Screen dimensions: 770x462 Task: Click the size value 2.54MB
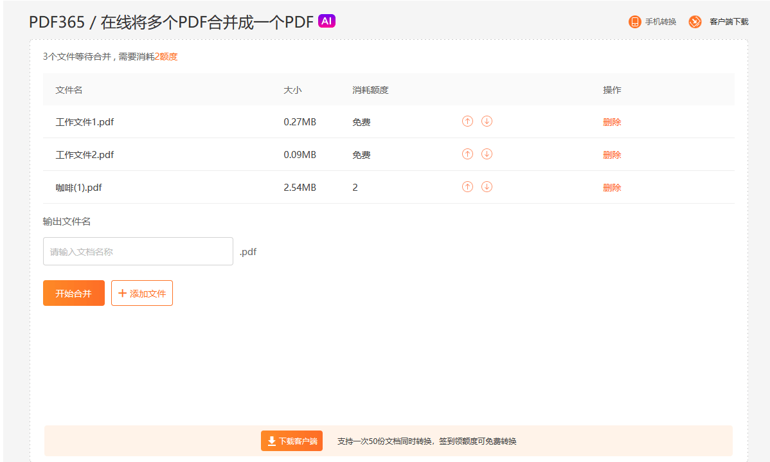coord(300,188)
